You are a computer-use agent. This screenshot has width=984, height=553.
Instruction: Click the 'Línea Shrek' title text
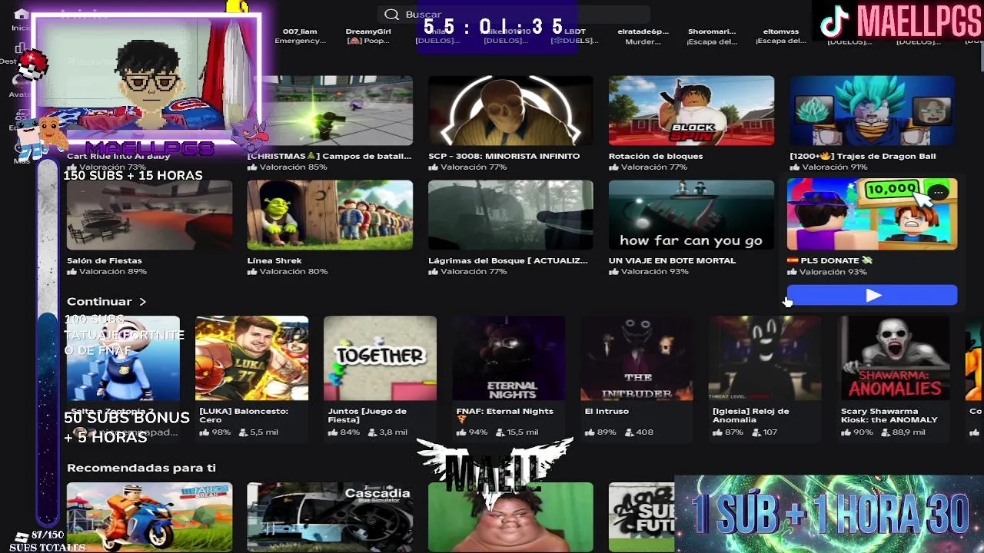pyautogui.click(x=274, y=260)
